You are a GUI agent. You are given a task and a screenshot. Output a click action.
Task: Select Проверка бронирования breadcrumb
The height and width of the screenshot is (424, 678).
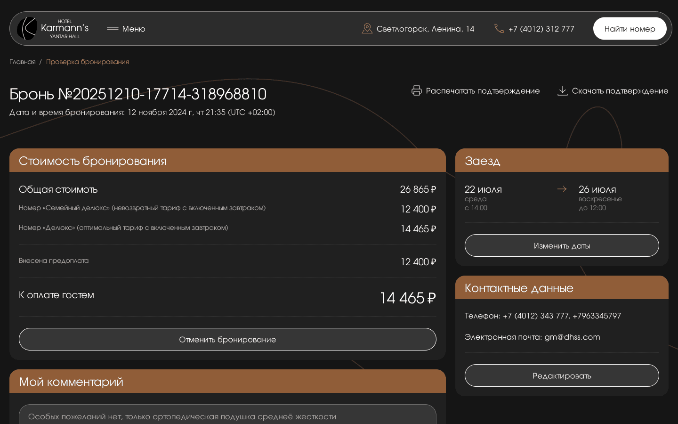88,62
